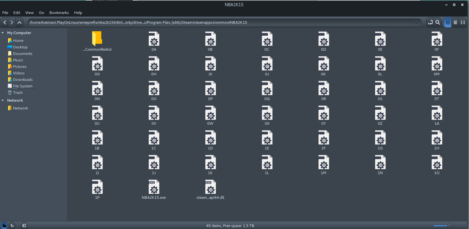Image resolution: width=469 pixels, height=229 pixels.
Task: Close the NBA2K15 window
Action: [x=463, y=5]
